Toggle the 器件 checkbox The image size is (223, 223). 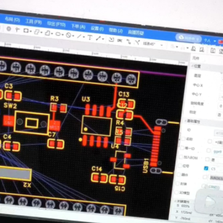[x=179, y=175]
